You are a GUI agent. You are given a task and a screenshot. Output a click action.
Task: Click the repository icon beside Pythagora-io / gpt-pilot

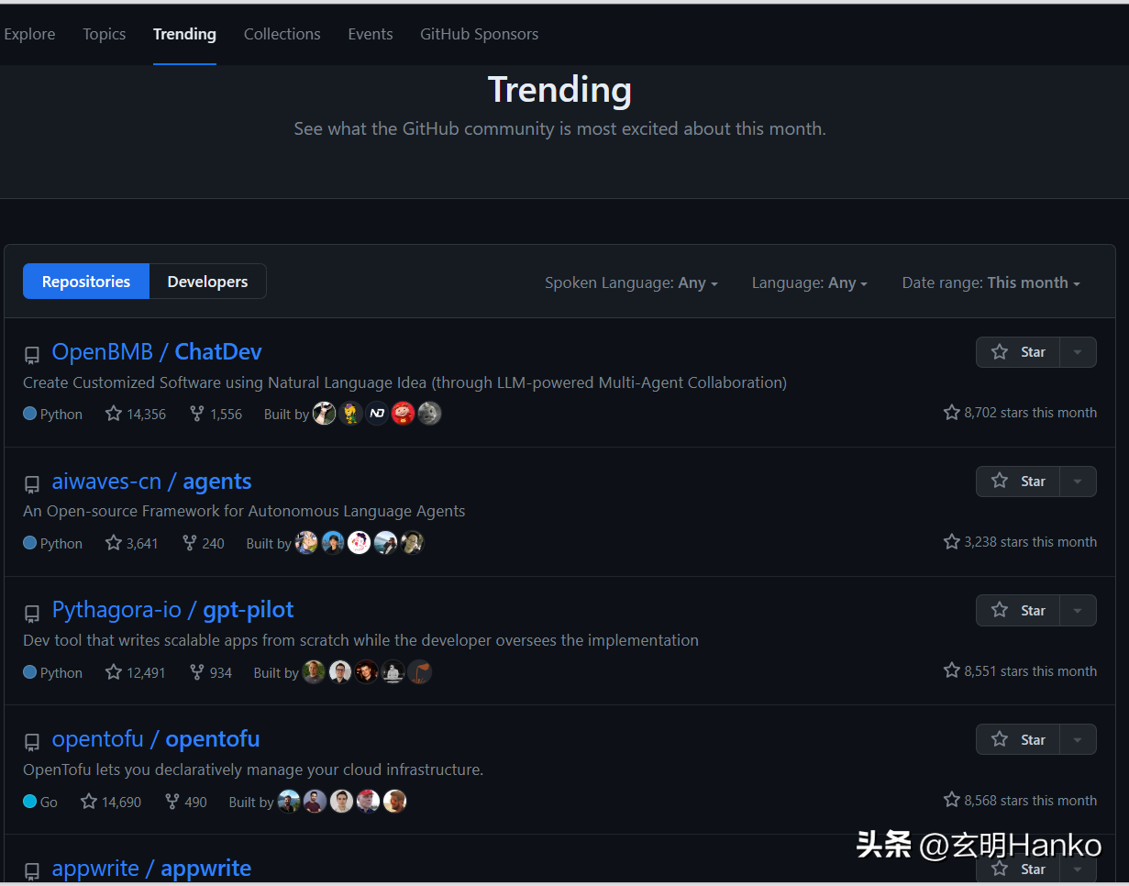coord(32,614)
